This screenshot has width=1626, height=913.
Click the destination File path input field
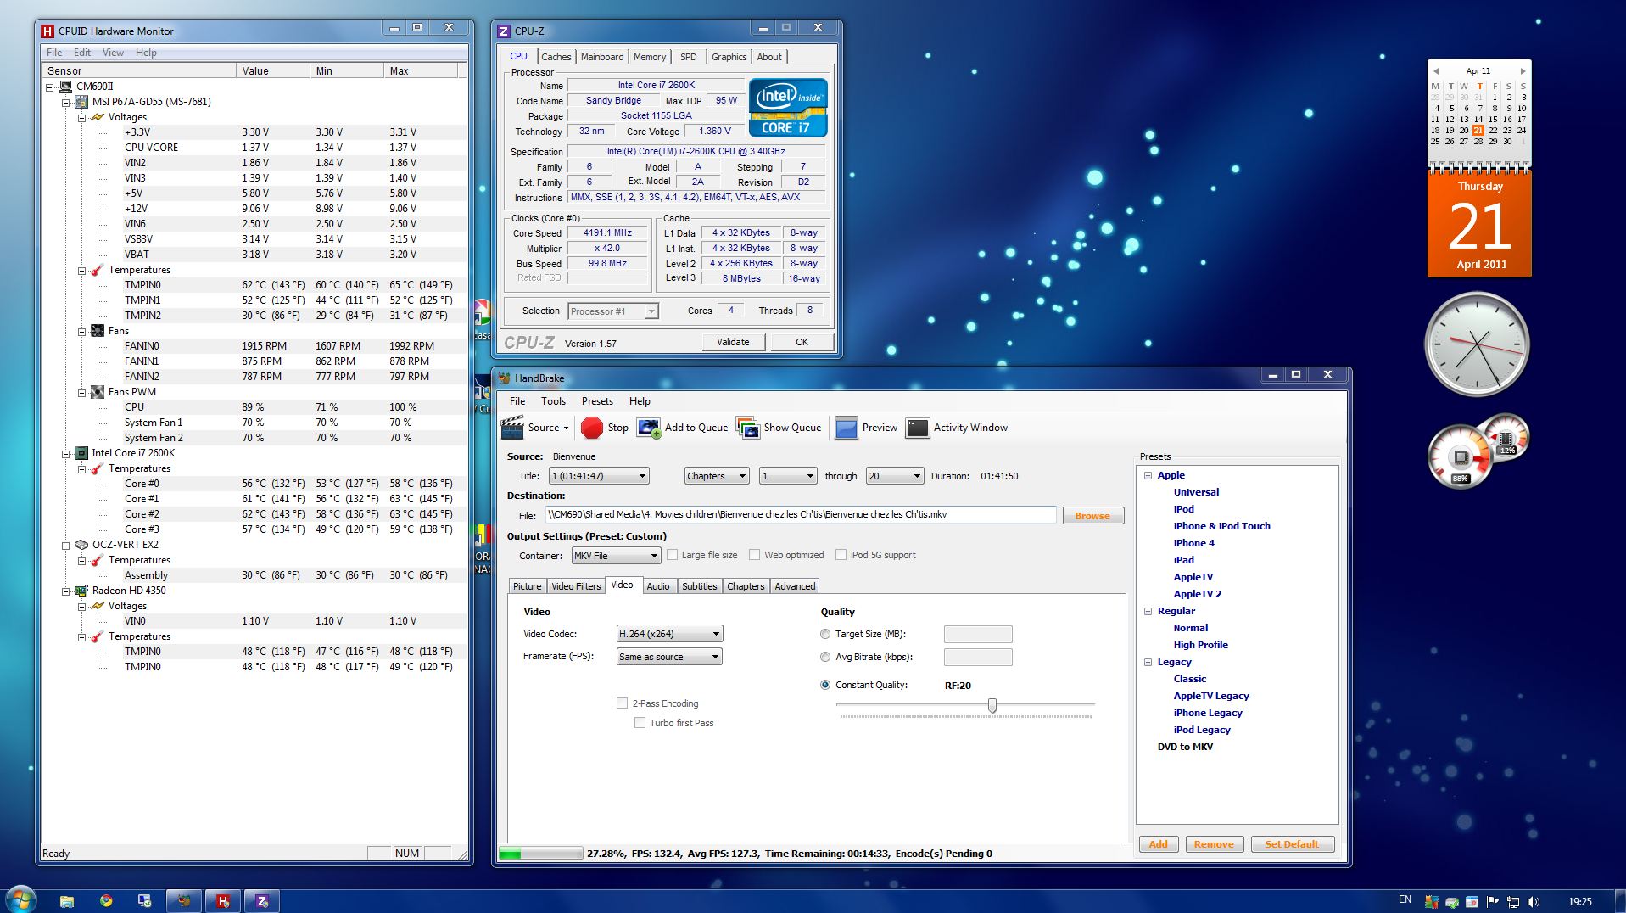click(x=801, y=515)
